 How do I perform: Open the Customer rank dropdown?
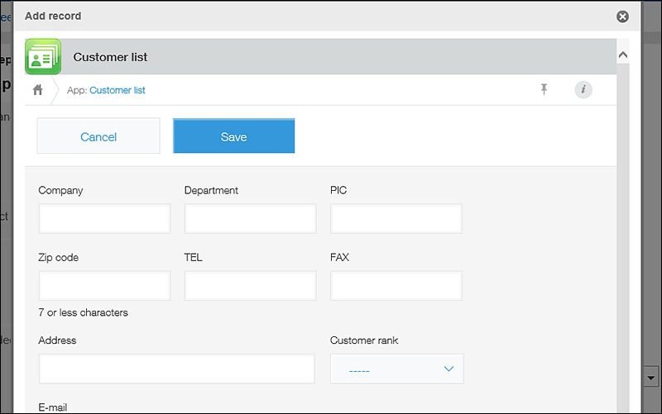397,369
